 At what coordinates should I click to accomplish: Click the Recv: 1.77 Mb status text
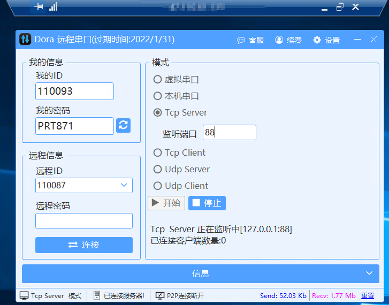coord(334,295)
